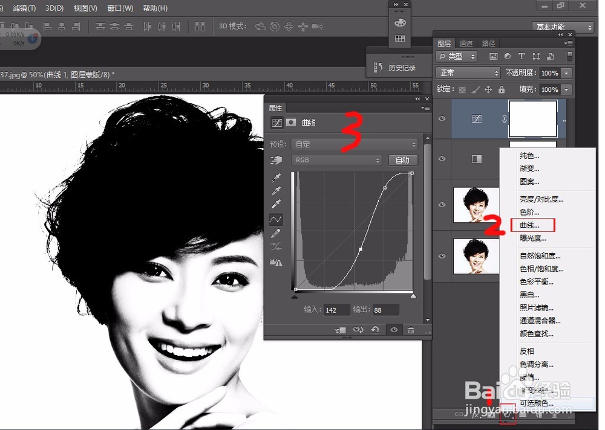
Task: Open the Layers panel flyout menu
Action: click(x=568, y=43)
